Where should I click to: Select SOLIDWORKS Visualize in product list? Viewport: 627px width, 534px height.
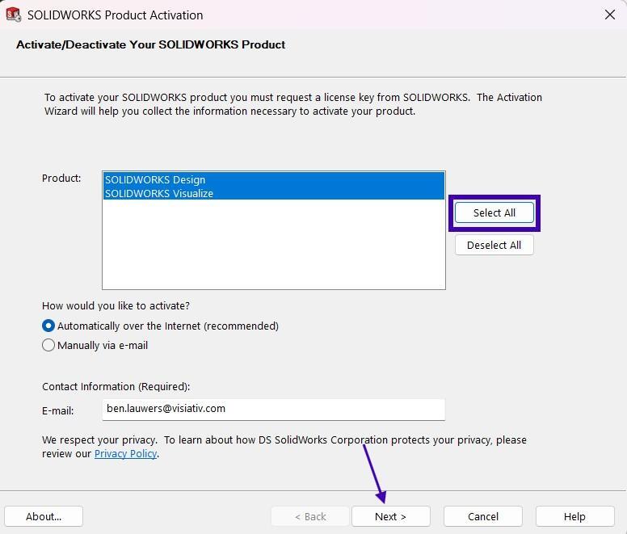click(274, 193)
